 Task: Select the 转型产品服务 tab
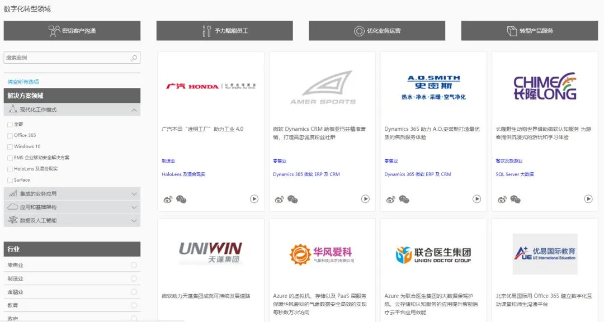tap(529, 30)
